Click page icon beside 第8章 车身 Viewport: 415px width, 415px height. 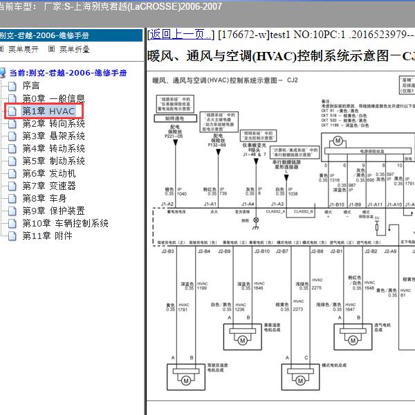coord(12,198)
